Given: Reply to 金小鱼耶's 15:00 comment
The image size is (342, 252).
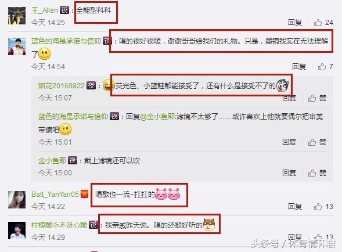Looking at the screenshot, I should point(289,173).
